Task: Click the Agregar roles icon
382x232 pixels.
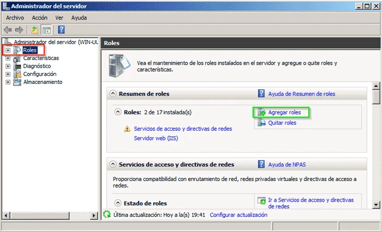Action: (x=261, y=112)
